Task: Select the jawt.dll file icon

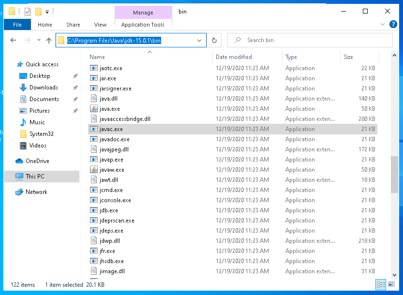Action: click(x=94, y=179)
